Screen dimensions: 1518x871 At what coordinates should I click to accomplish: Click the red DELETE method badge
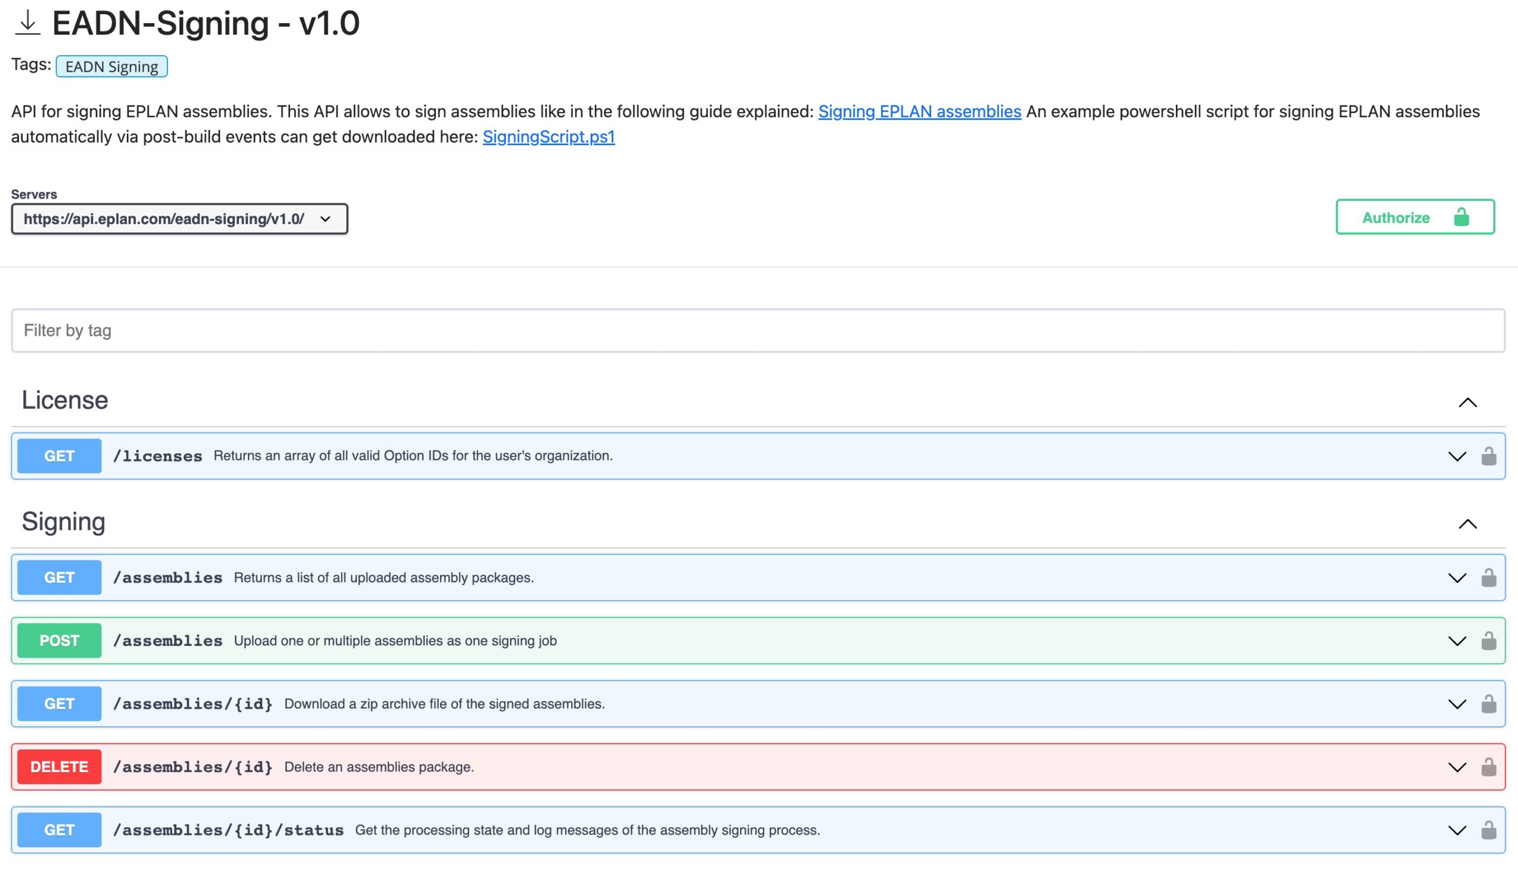click(59, 767)
